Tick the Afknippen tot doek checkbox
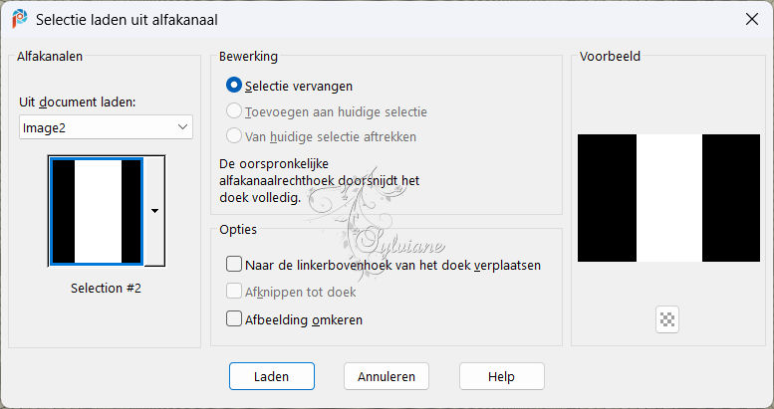 point(234,292)
